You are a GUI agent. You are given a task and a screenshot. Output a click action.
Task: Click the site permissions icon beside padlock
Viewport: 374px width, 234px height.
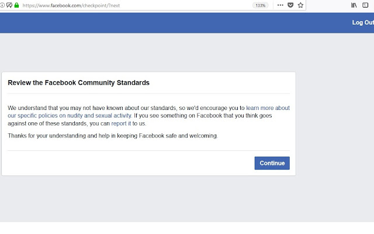tap(9, 5)
